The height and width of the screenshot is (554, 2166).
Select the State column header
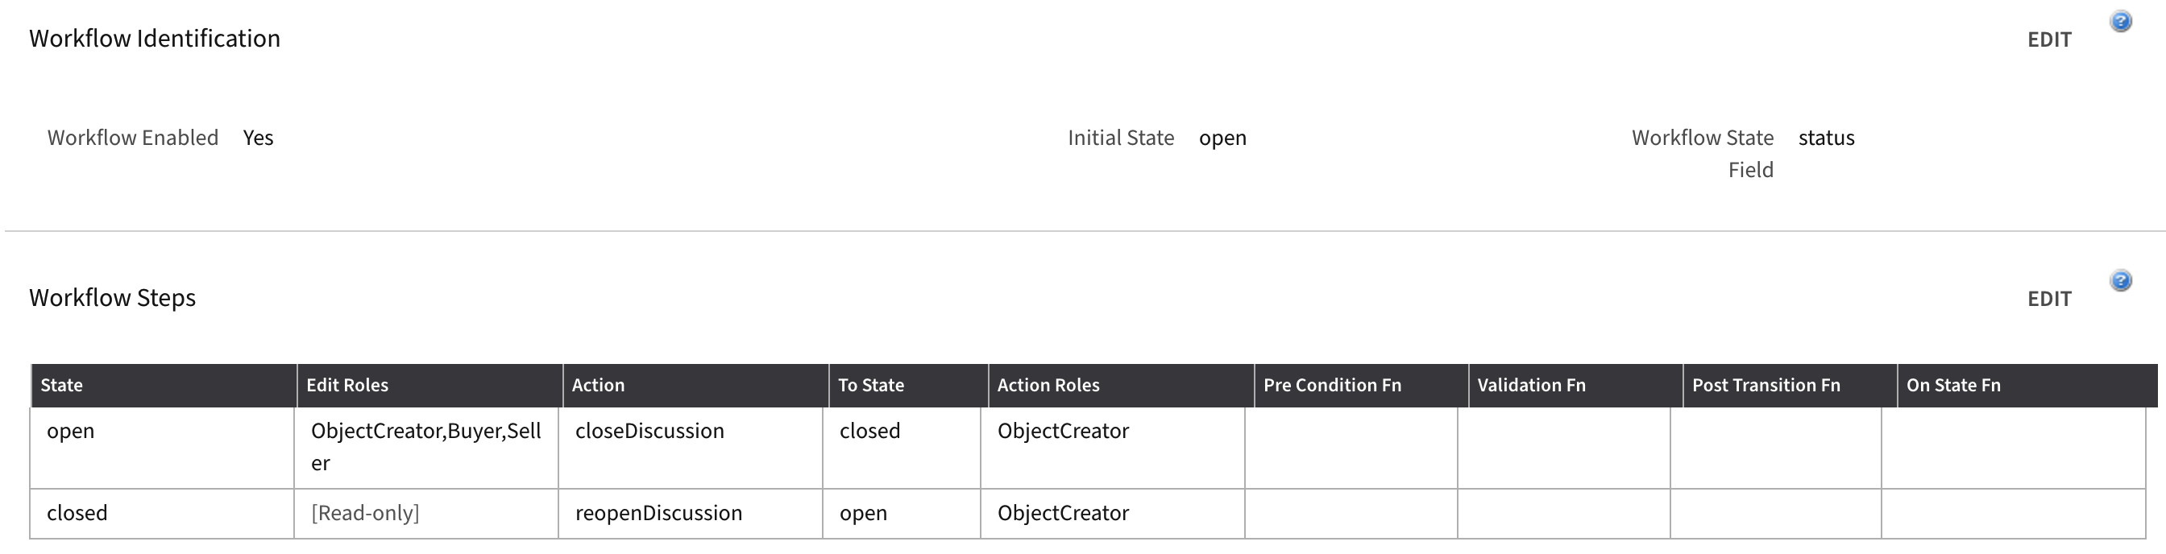(163, 385)
